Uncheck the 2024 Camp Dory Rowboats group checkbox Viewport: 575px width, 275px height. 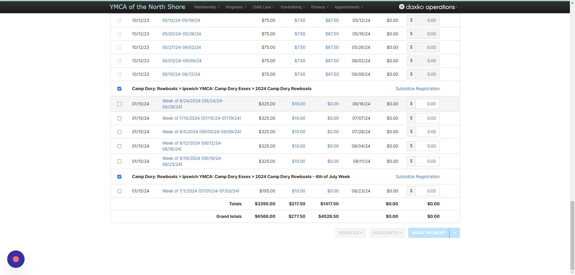point(119,89)
